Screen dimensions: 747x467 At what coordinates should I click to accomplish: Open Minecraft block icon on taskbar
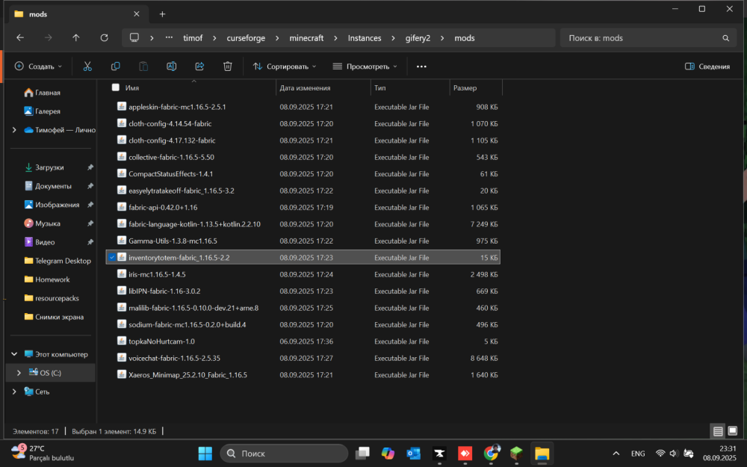(x=516, y=454)
